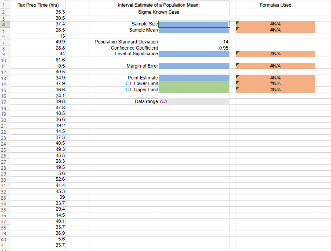
Task: Click the Sigma Known Case subtitle cell
Action: click(159, 12)
